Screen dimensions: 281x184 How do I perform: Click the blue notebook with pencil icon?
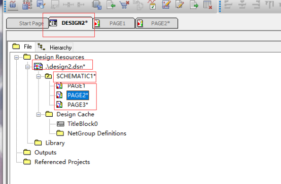pos(166,5)
